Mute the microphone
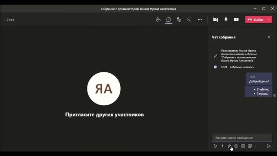This screenshot has height=156, width=277. click(x=226, y=19)
